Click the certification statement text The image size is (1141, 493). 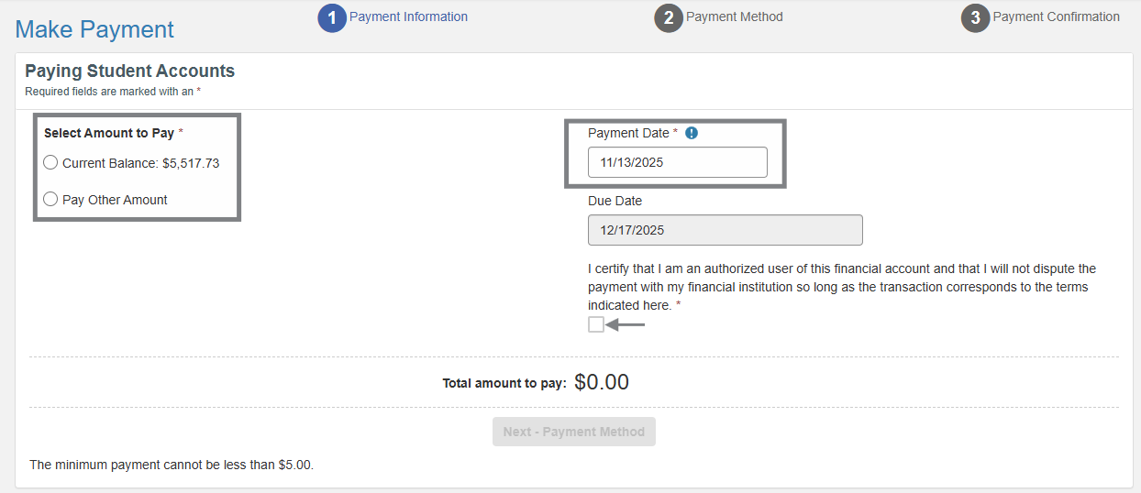(x=841, y=287)
